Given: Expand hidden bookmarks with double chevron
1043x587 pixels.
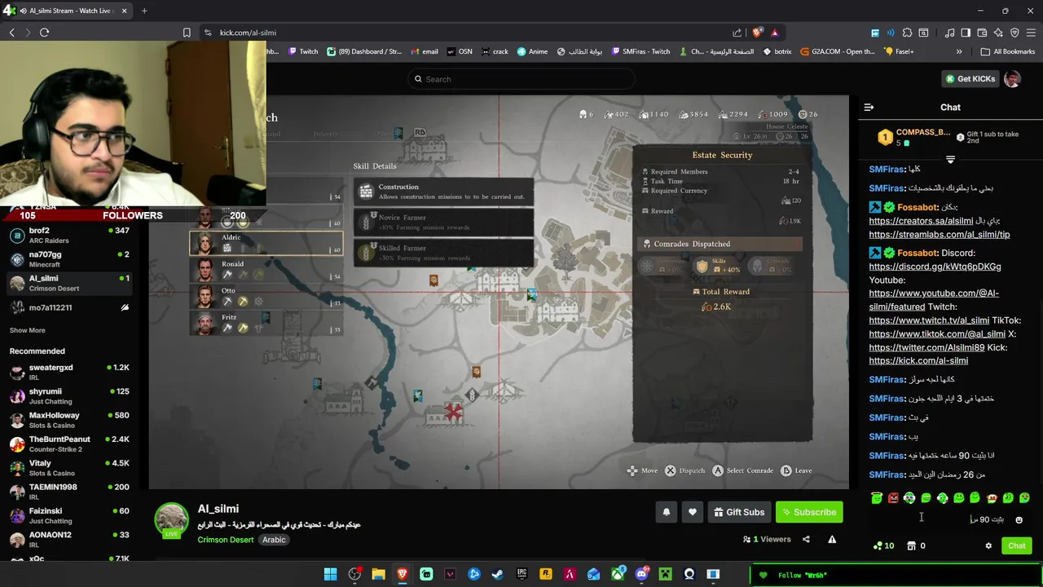Looking at the screenshot, I should click(x=959, y=51).
